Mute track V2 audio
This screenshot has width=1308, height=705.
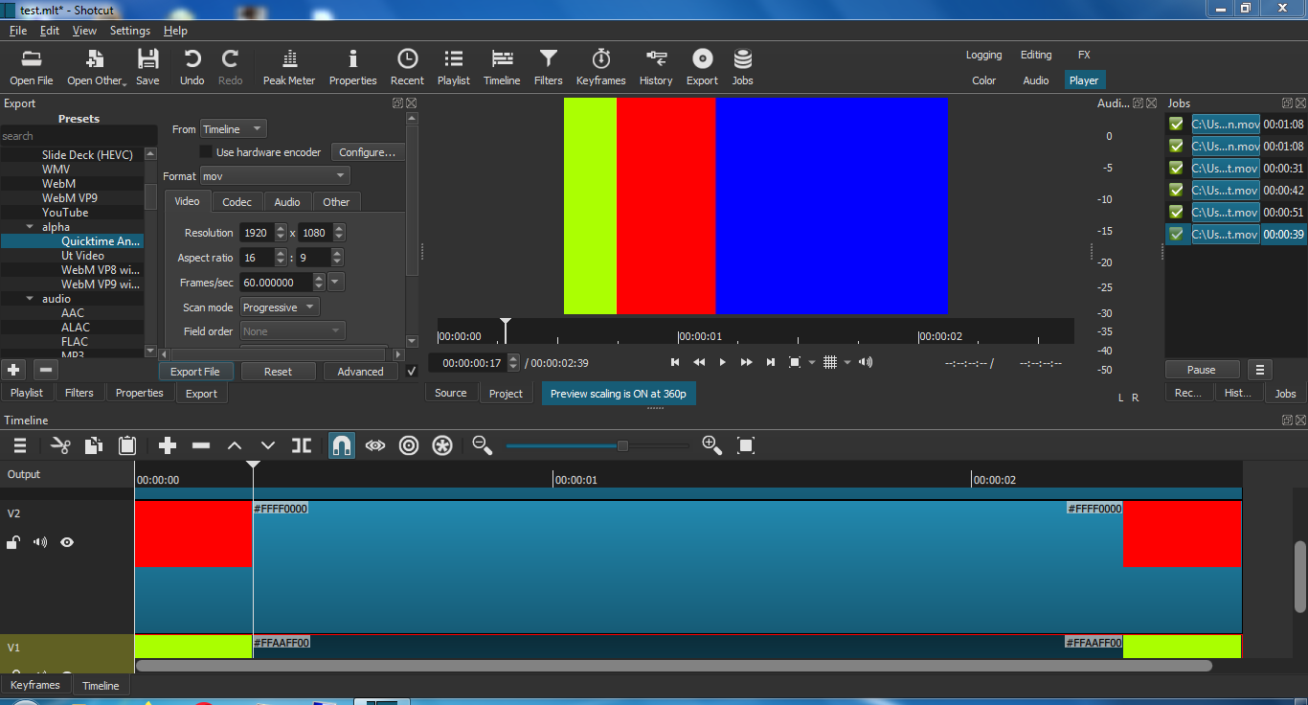click(40, 542)
